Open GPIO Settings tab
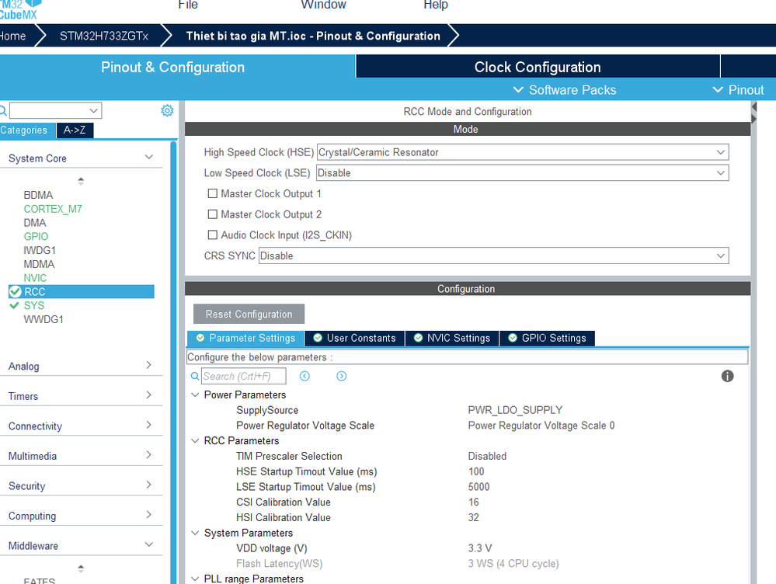This screenshot has width=776, height=584. (x=548, y=338)
